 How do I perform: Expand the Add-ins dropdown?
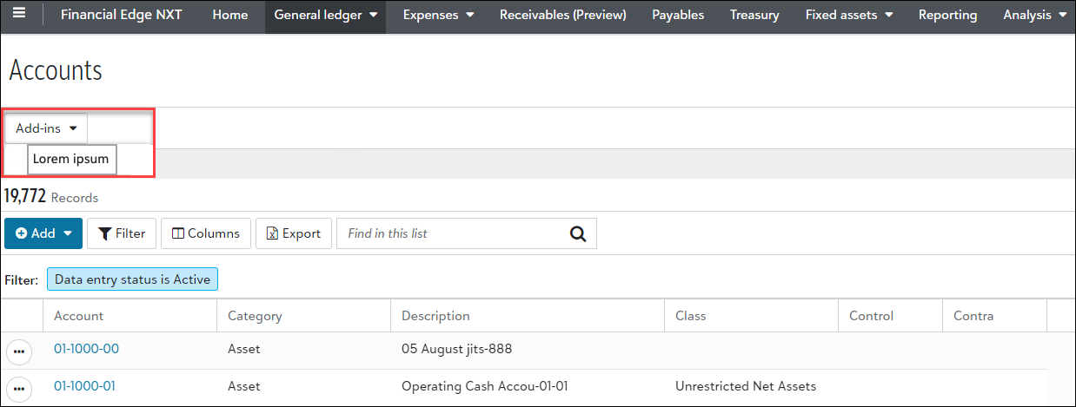[x=46, y=128]
